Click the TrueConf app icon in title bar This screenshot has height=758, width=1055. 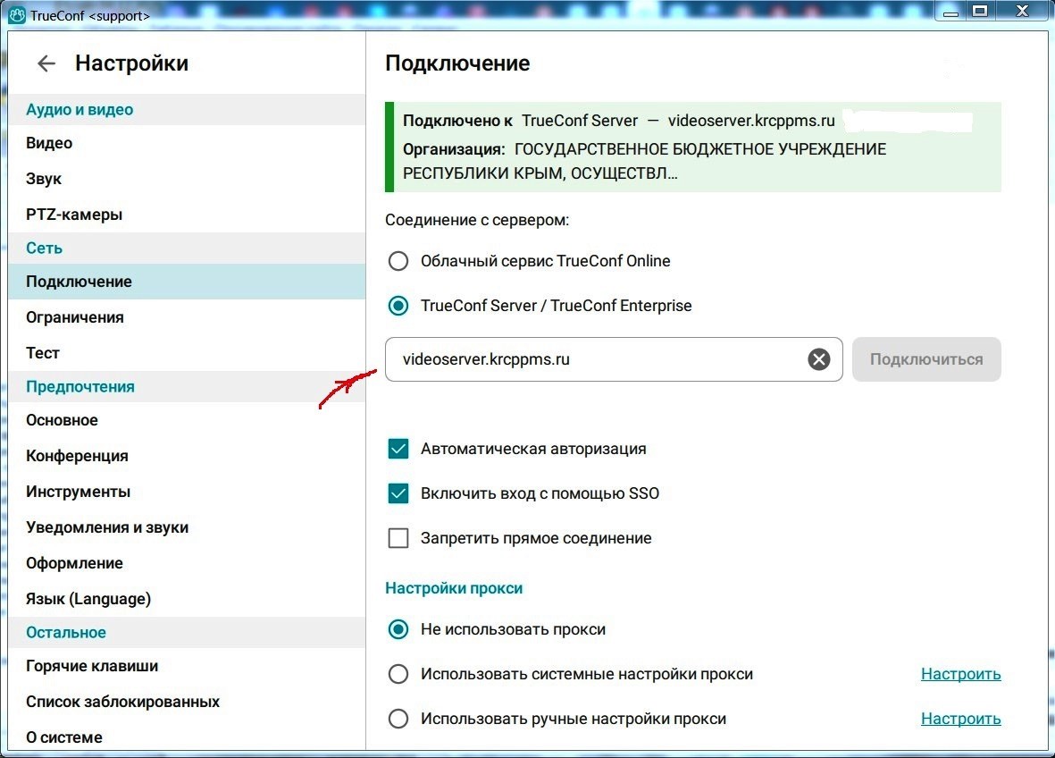(x=17, y=14)
